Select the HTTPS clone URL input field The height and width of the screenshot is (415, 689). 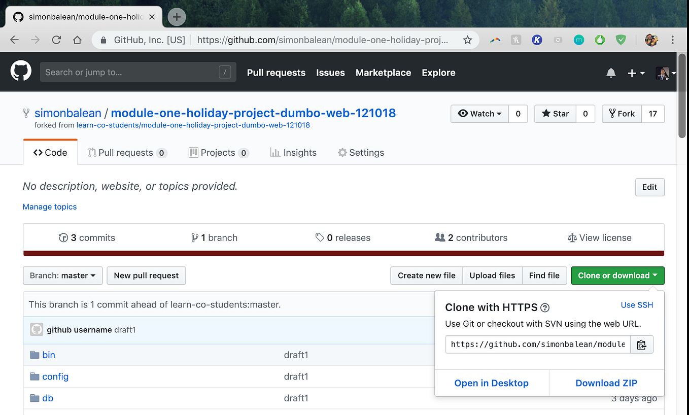[537, 344]
